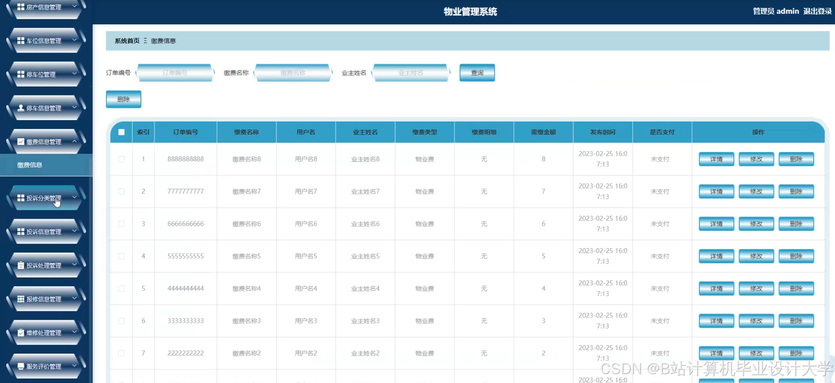Click the 是否支付 column header

(x=662, y=132)
